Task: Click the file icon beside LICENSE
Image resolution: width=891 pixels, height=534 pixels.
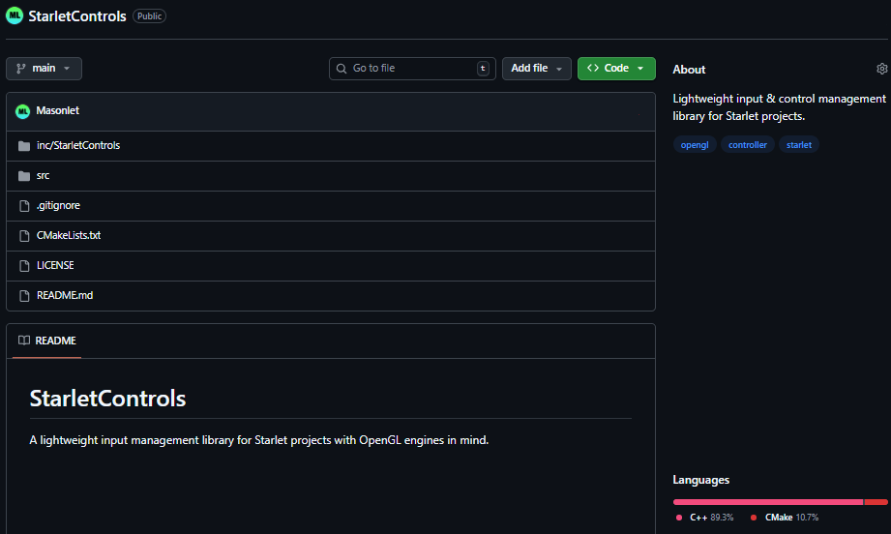Action: pos(24,266)
